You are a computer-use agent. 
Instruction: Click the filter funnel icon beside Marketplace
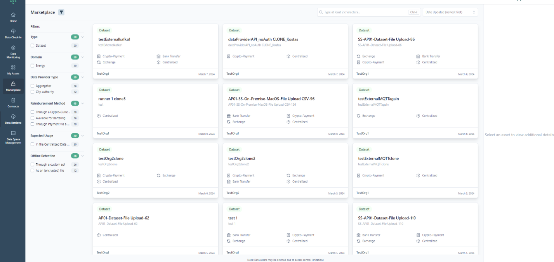[x=61, y=12]
